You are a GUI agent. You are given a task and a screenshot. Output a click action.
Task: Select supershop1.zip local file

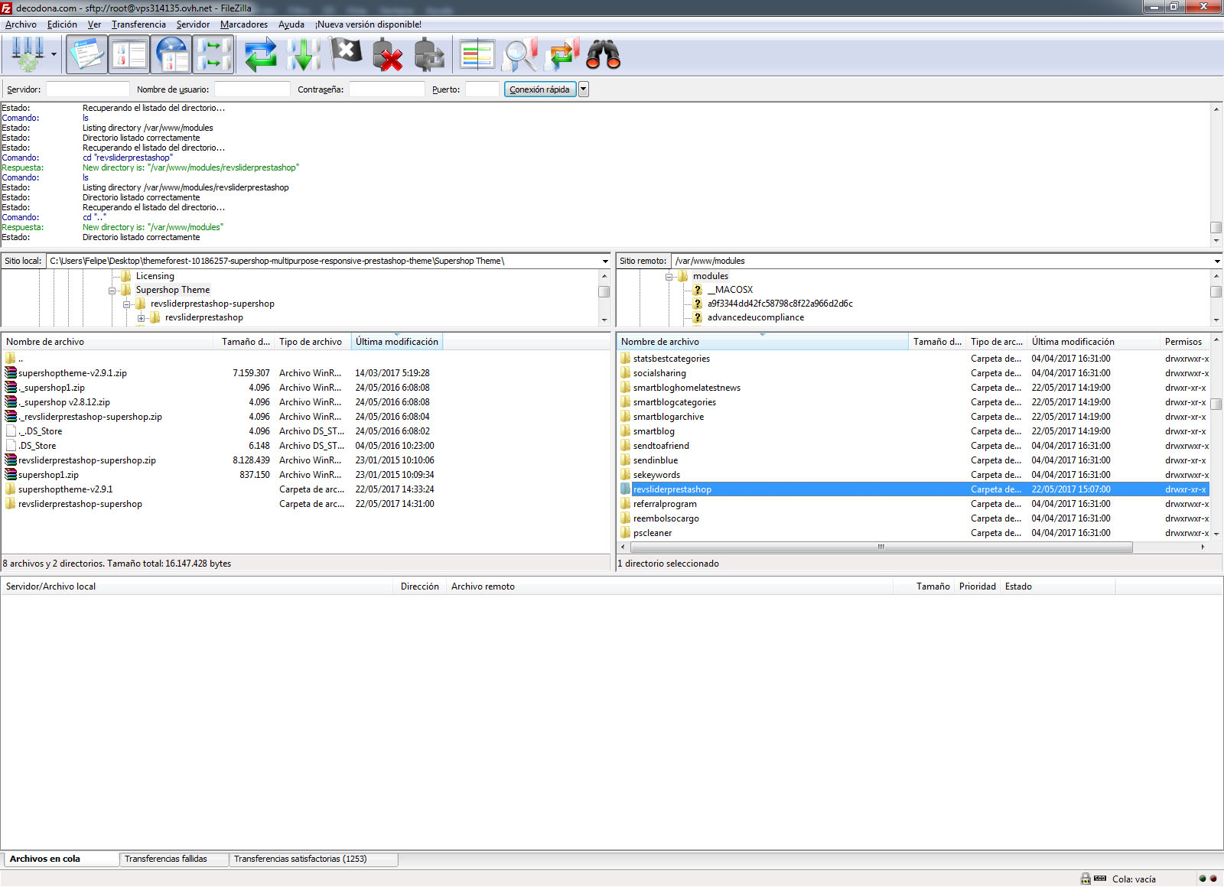tap(48, 475)
